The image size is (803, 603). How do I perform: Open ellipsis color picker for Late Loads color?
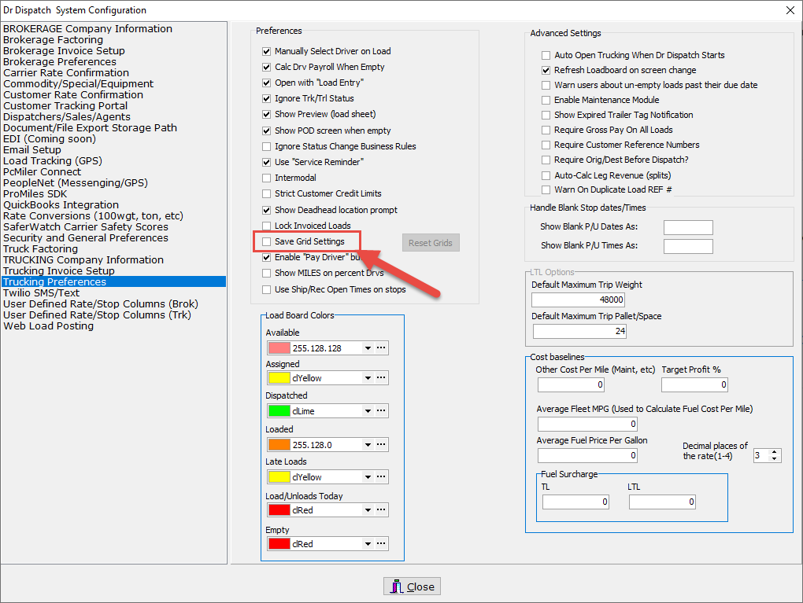(x=381, y=476)
